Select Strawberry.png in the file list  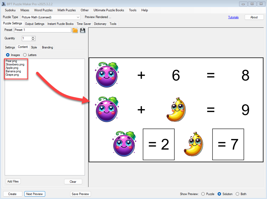click(15, 64)
